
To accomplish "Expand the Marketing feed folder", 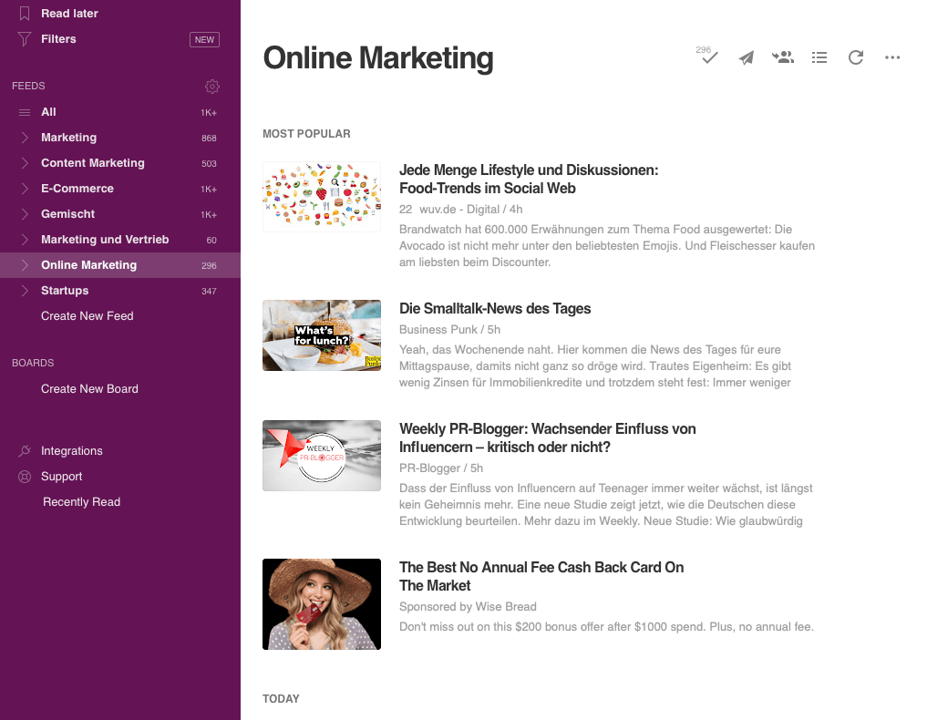I will pyautogui.click(x=25, y=138).
